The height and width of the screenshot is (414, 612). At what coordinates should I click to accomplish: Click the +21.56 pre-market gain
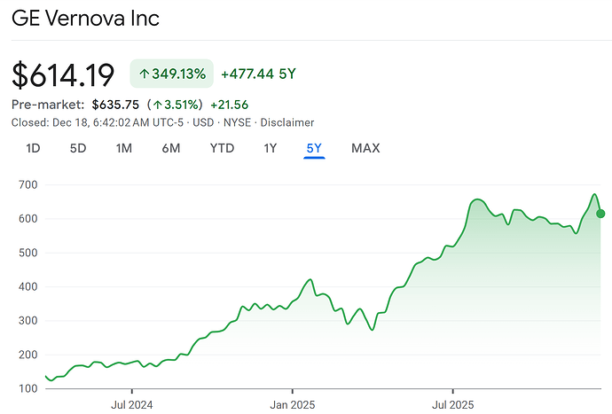230,105
